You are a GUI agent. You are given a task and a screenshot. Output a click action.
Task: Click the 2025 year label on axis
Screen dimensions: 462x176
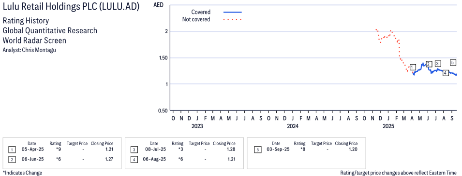388,127
